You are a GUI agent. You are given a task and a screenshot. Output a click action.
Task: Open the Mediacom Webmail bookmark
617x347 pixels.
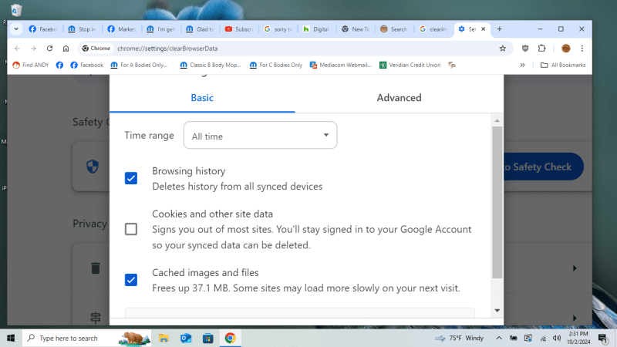342,66
